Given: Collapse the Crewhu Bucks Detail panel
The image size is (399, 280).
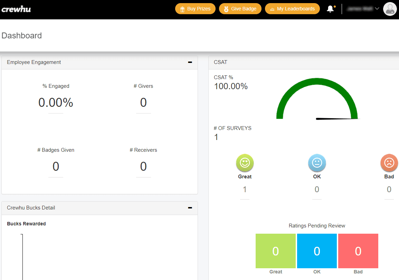Looking at the screenshot, I should 190,208.
